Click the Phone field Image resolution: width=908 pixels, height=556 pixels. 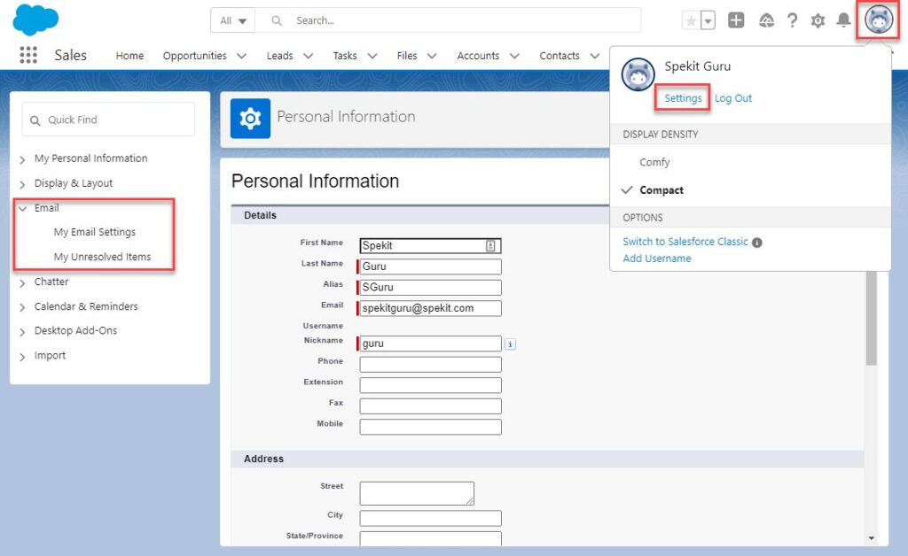[430, 364]
